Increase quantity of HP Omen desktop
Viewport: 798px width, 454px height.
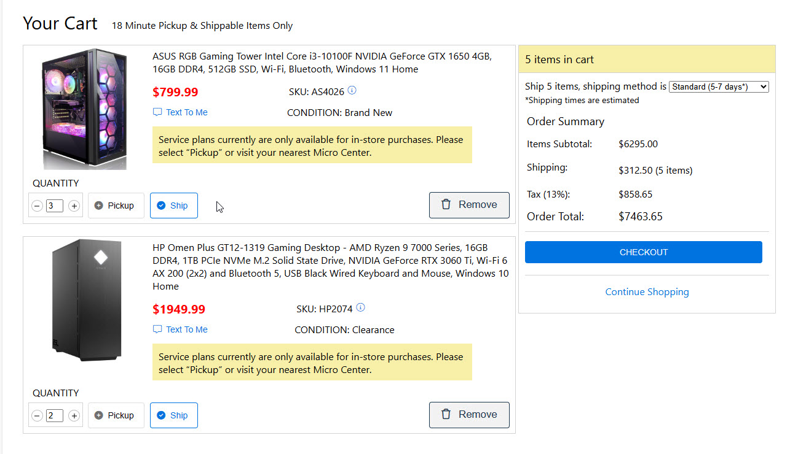tap(74, 416)
